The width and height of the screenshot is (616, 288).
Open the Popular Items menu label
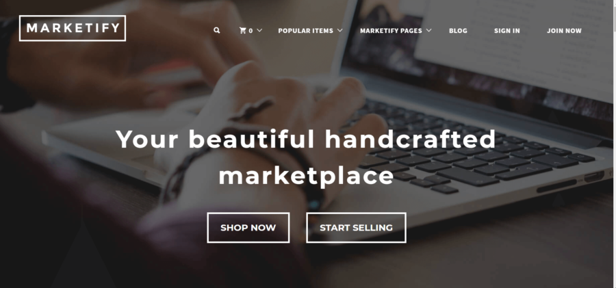coord(306,31)
